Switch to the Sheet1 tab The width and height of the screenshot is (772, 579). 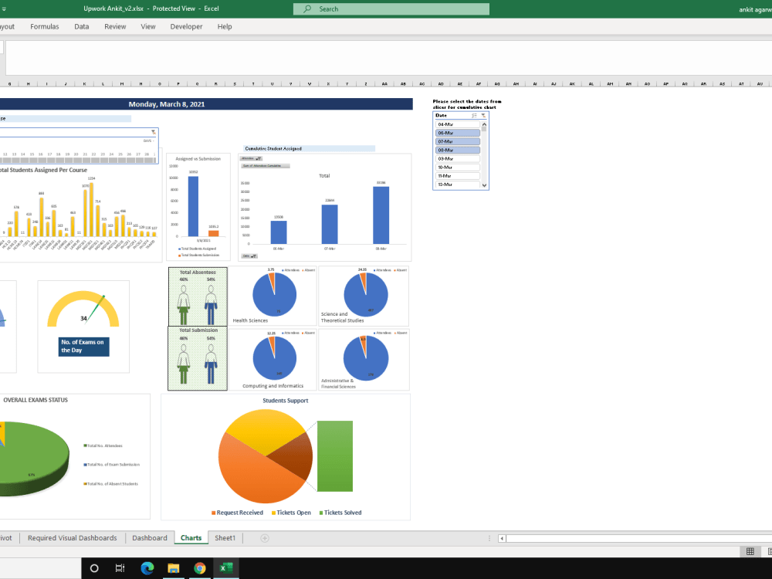(225, 537)
